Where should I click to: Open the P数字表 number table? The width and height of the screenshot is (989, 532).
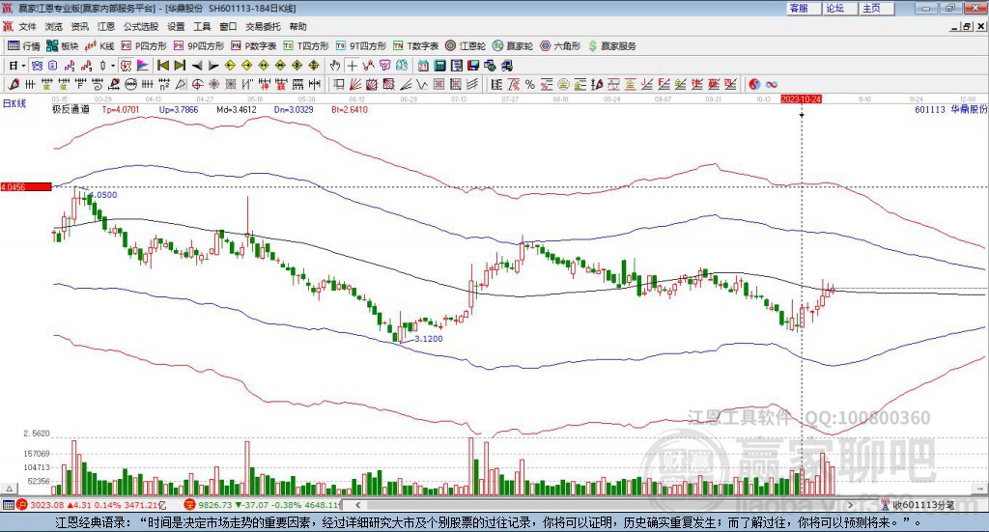pyautogui.click(x=254, y=46)
